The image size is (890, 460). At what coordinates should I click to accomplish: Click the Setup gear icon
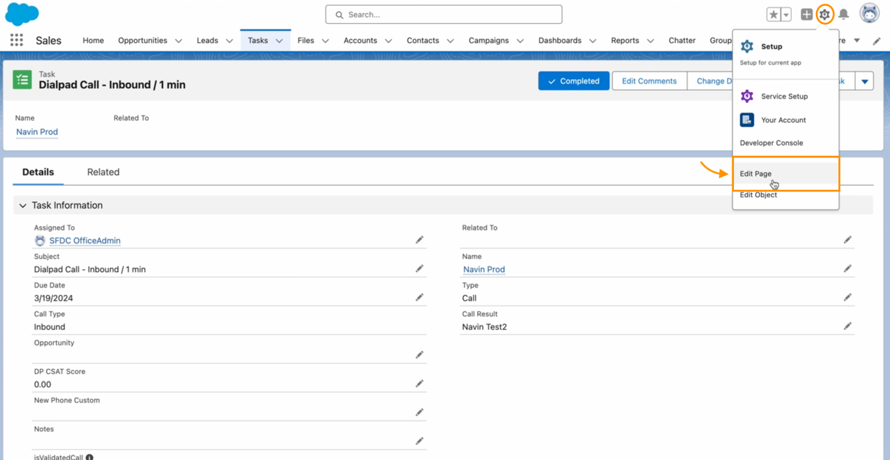[825, 15]
